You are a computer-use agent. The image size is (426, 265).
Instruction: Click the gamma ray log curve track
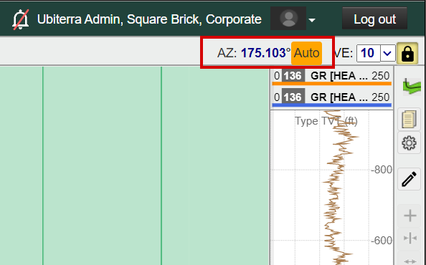click(x=332, y=188)
